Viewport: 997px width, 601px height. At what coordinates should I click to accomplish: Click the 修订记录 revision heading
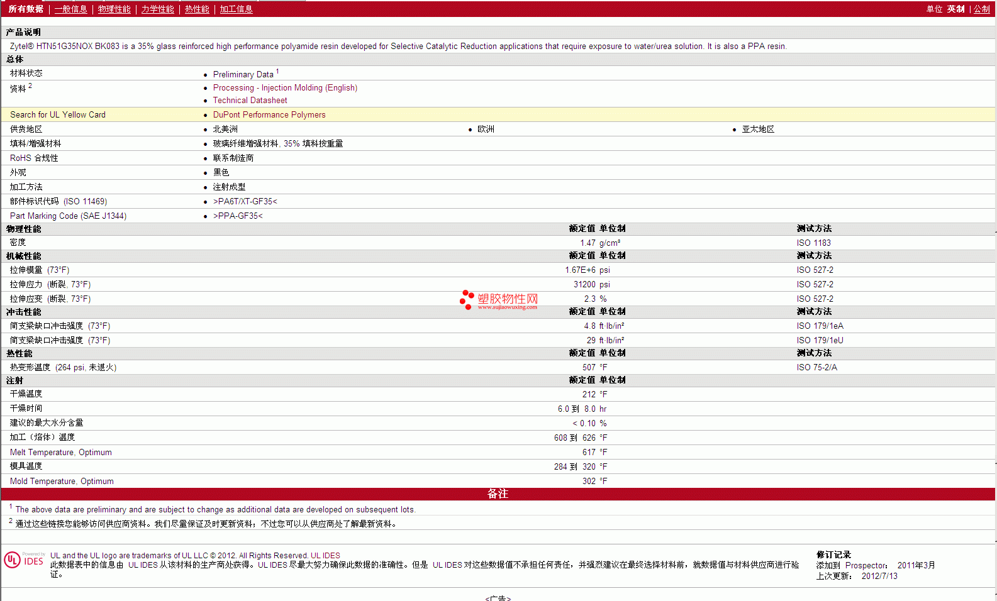[x=833, y=555]
